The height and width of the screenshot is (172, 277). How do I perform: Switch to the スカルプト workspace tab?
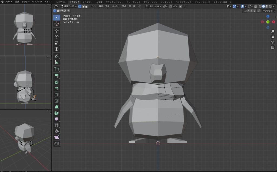pos(87,2)
